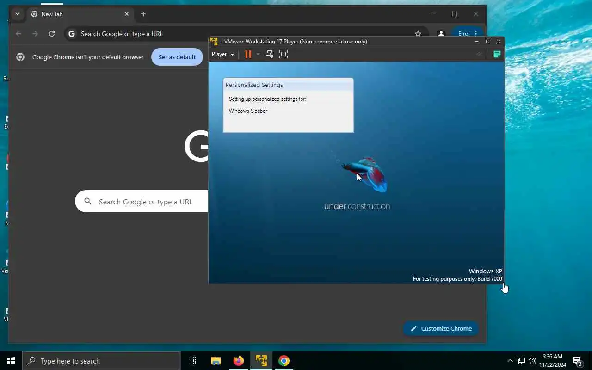Click the VMware collapse toolbar chevrons
Image resolution: width=592 pixels, height=370 pixels.
point(479,54)
